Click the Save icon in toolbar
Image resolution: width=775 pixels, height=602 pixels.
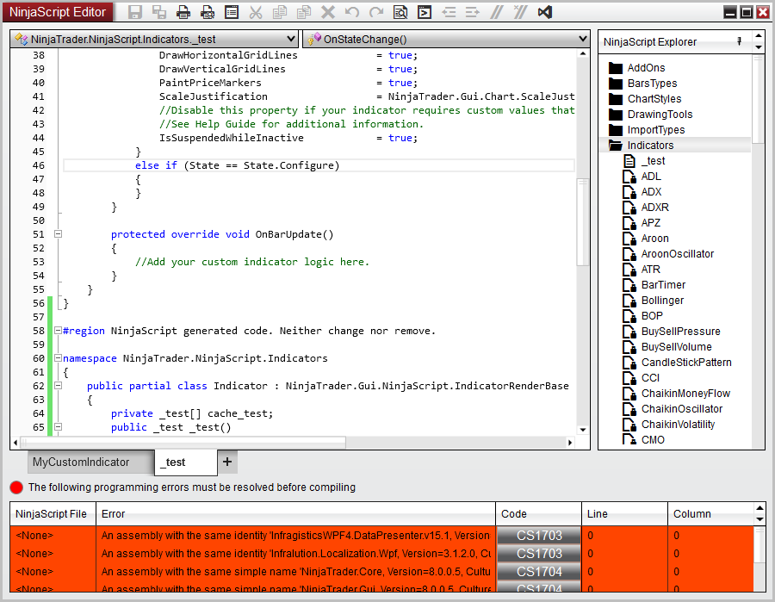pos(135,12)
